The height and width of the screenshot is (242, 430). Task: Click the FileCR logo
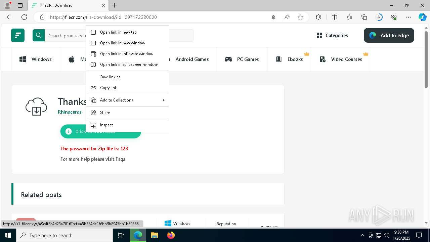click(x=18, y=35)
